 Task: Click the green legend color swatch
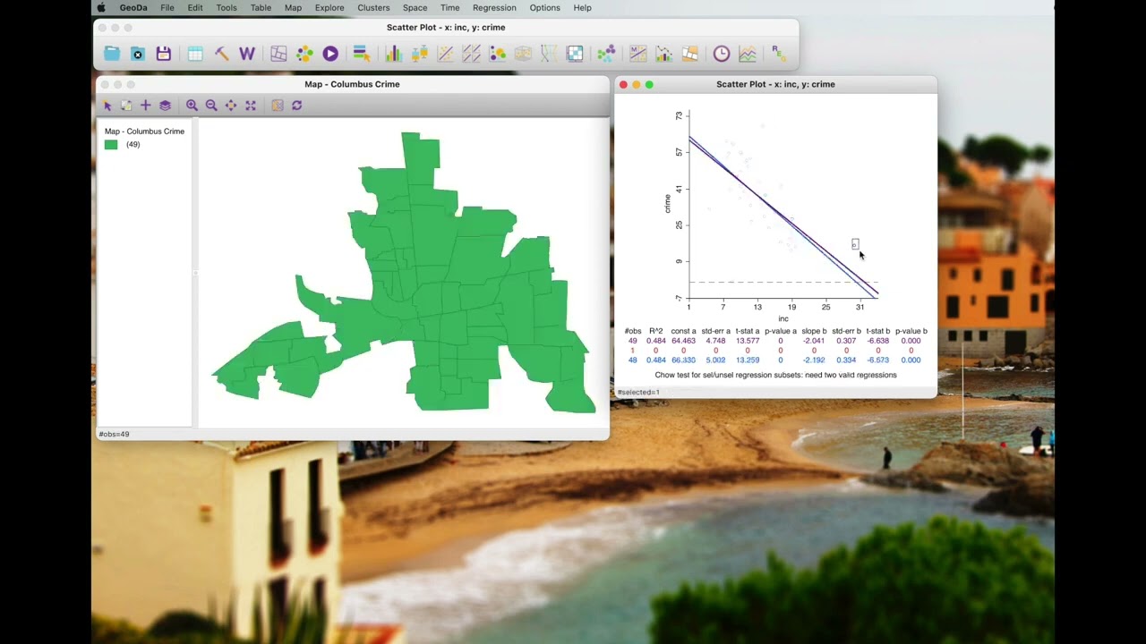tap(111, 144)
